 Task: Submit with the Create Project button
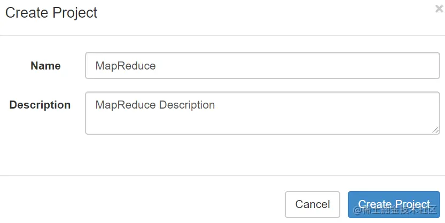pos(394,204)
